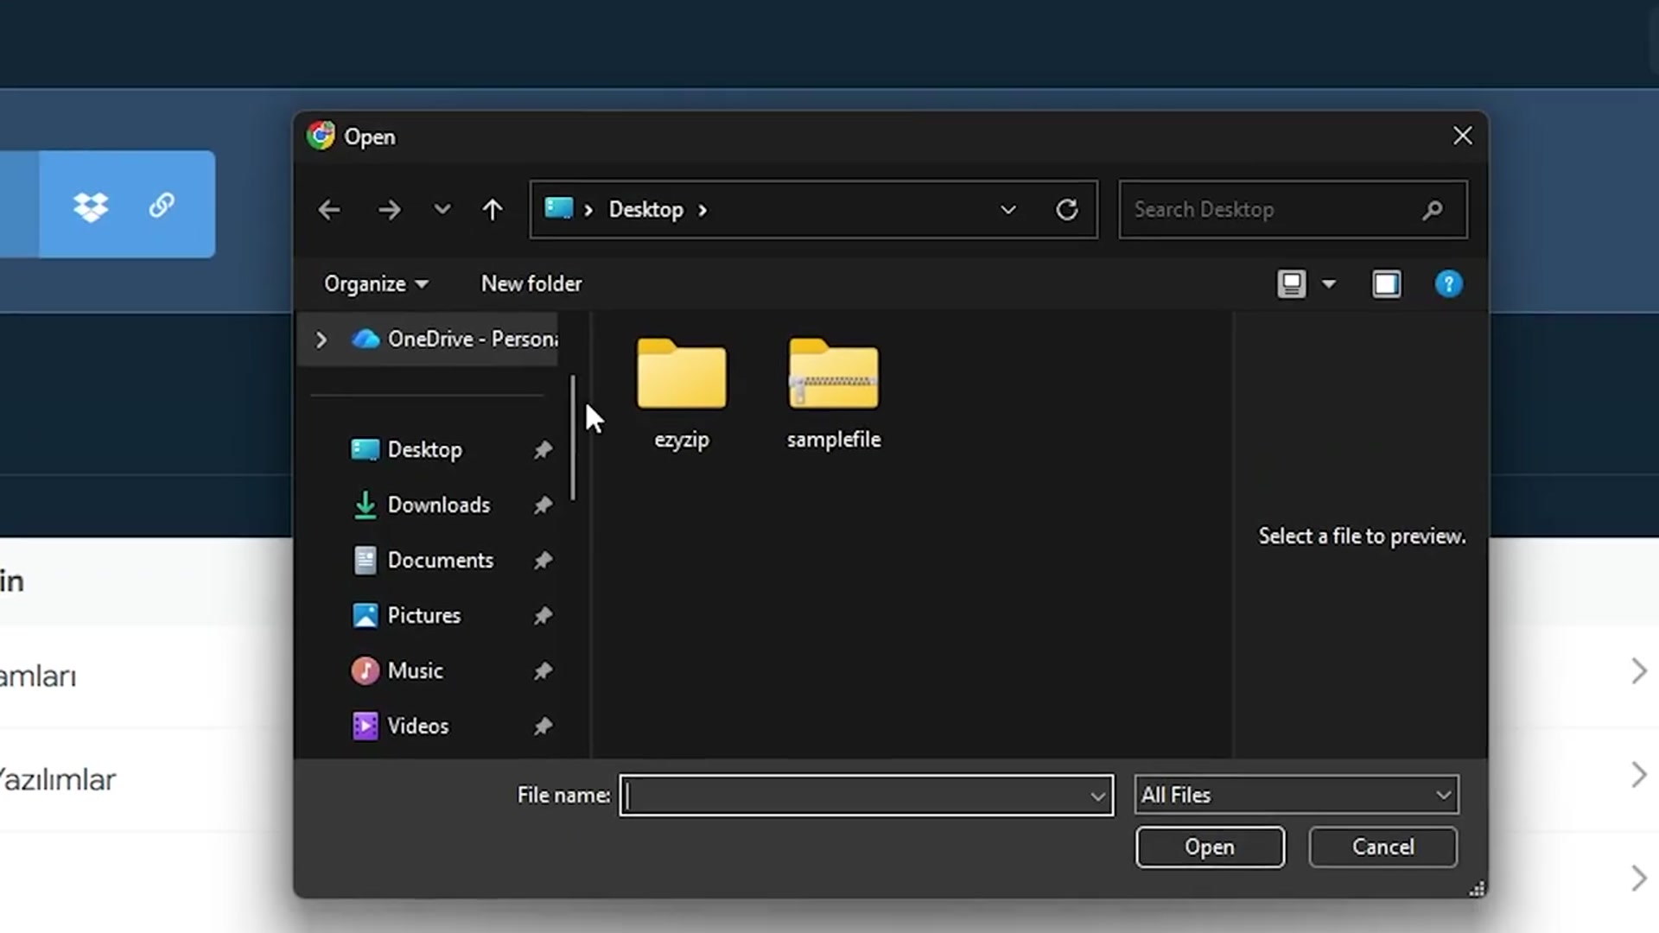Expand the OneDrive - Personal tree node
1659x933 pixels.
click(321, 340)
